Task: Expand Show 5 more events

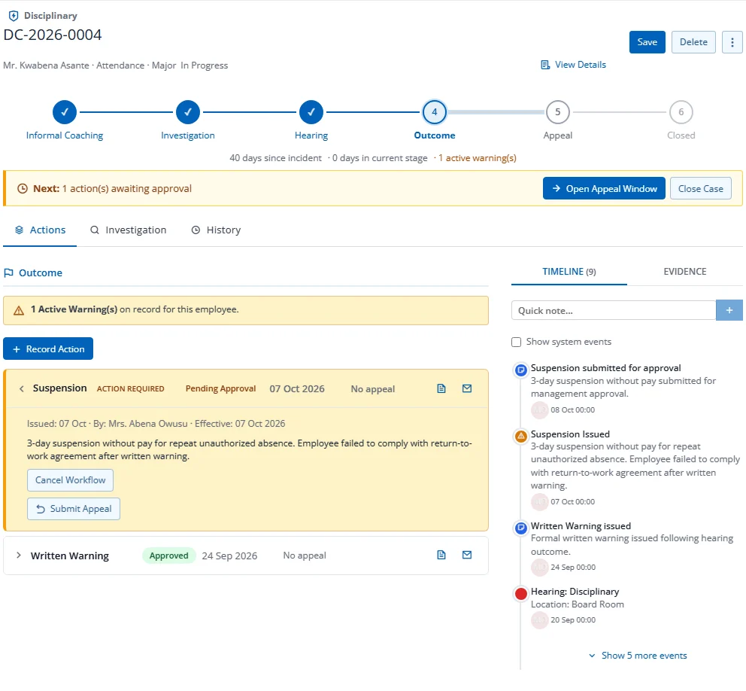Action: (638, 656)
